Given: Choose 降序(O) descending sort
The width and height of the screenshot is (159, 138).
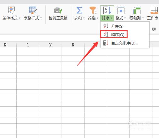Looking at the screenshot, I should 125,34.
